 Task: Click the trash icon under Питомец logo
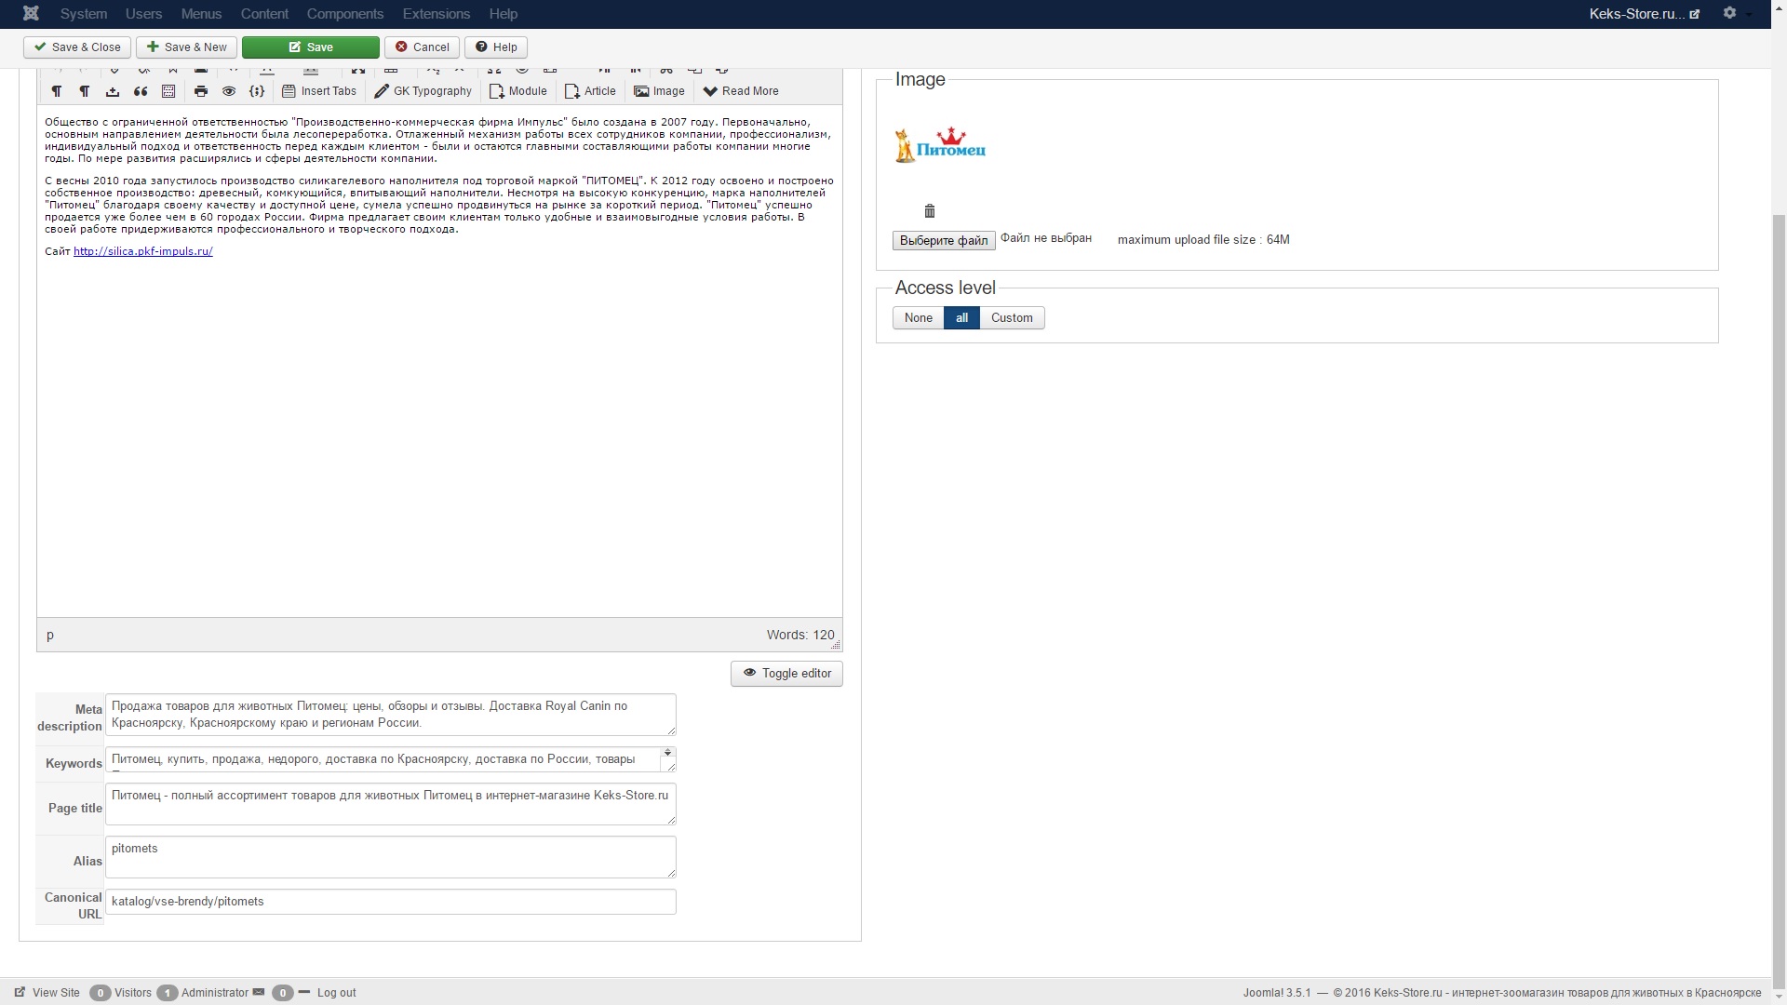pyautogui.click(x=929, y=211)
